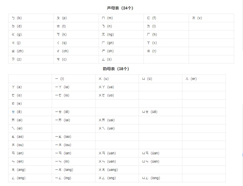The image size is (243, 186).
Task: Click the ㄩㄥ (iong) cell
Action: [x=160, y=178]
